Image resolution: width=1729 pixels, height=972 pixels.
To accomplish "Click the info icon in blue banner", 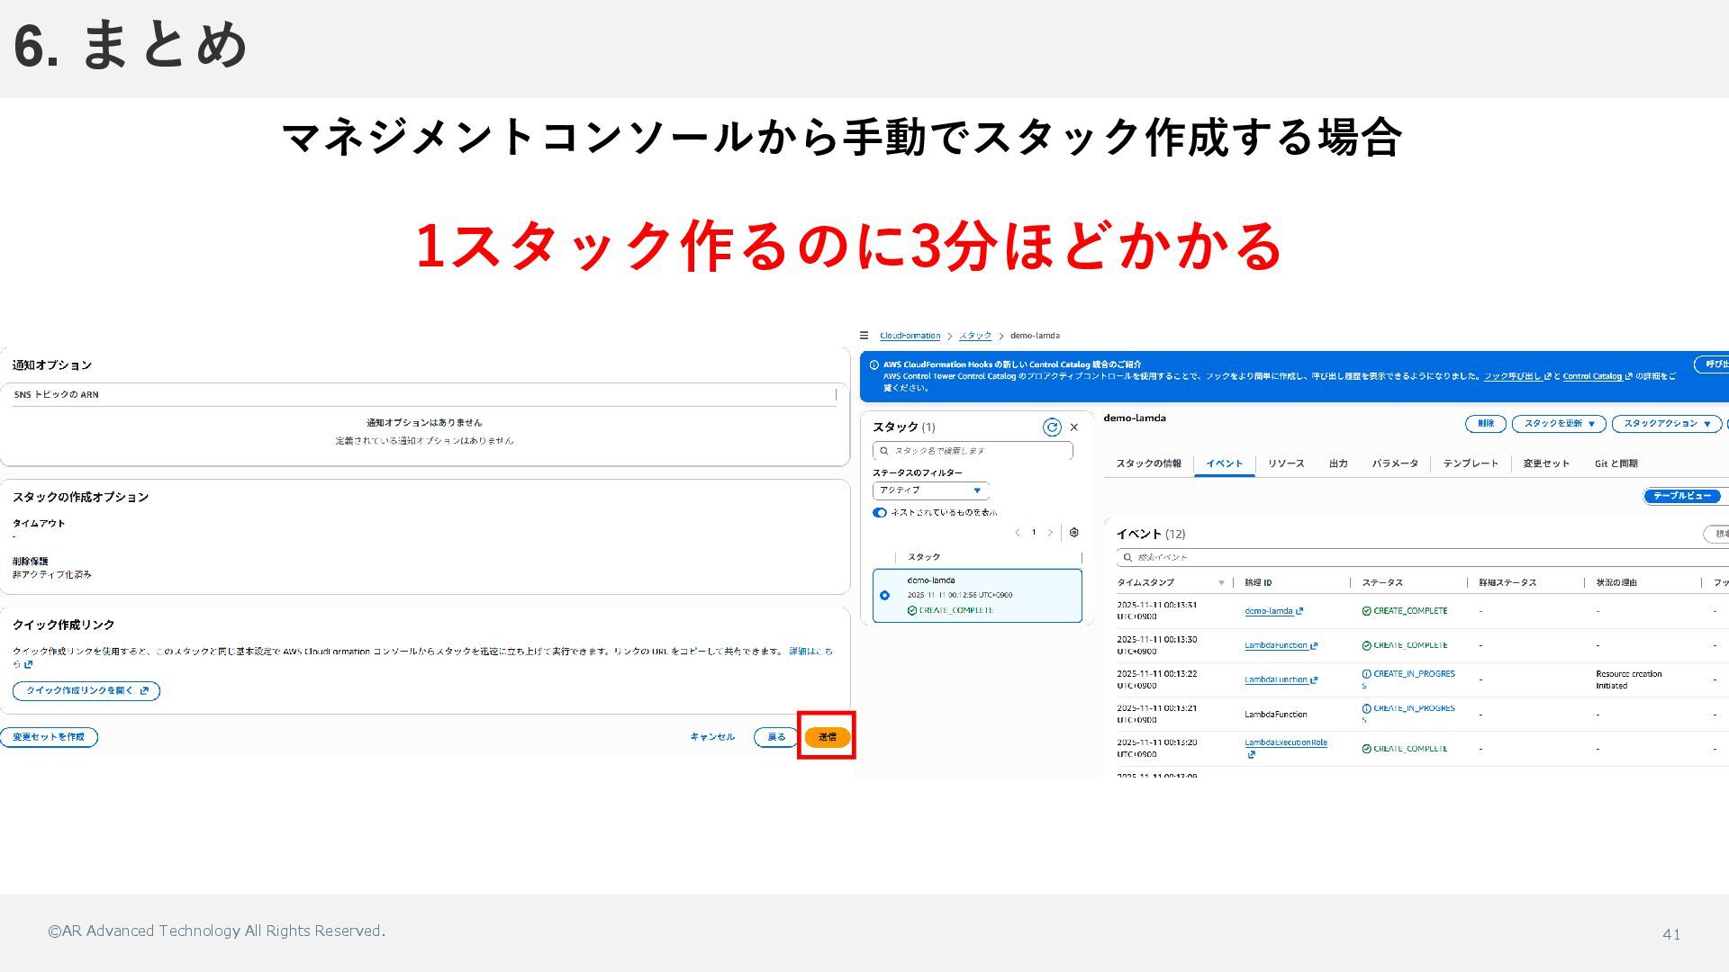I will [874, 365].
